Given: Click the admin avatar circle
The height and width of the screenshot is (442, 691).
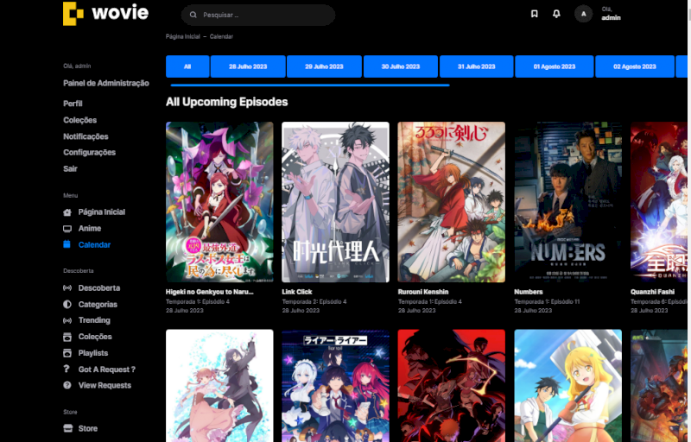Looking at the screenshot, I should click(x=584, y=14).
